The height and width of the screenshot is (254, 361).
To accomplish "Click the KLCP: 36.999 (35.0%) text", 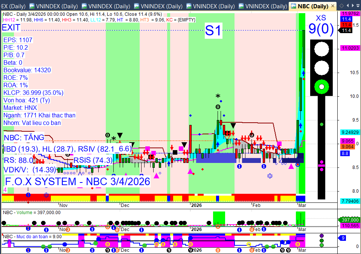I will coord(34,93).
